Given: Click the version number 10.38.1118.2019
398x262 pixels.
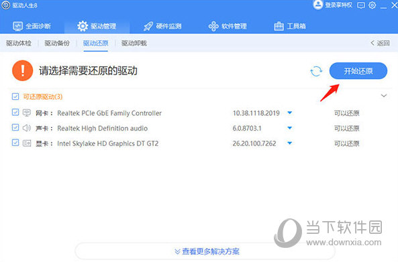Looking at the screenshot, I should pos(256,113).
